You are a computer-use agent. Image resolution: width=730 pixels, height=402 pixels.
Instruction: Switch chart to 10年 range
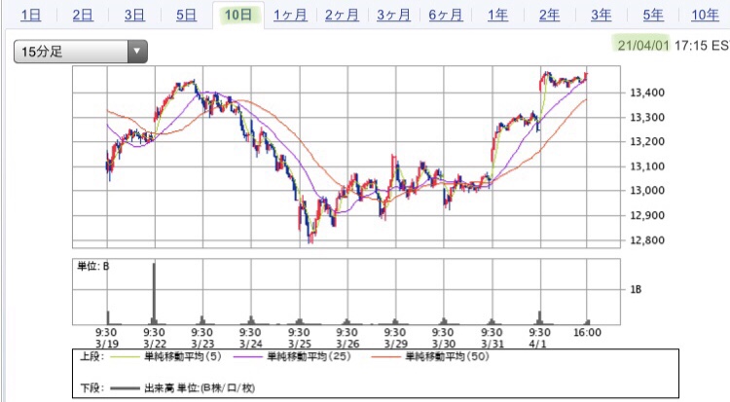[x=705, y=15]
